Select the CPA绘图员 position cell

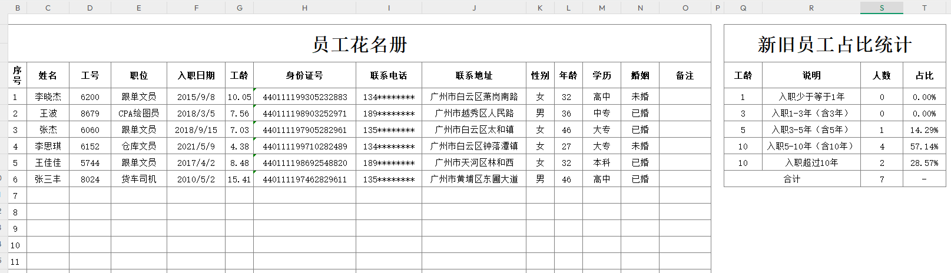[138, 113]
